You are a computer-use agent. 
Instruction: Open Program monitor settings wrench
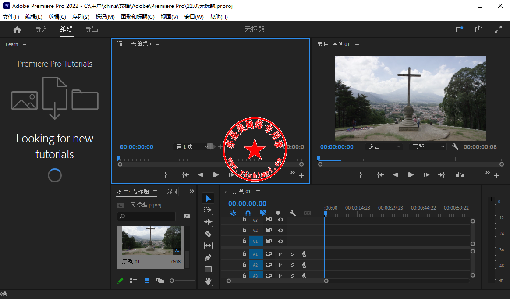tap(455, 147)
